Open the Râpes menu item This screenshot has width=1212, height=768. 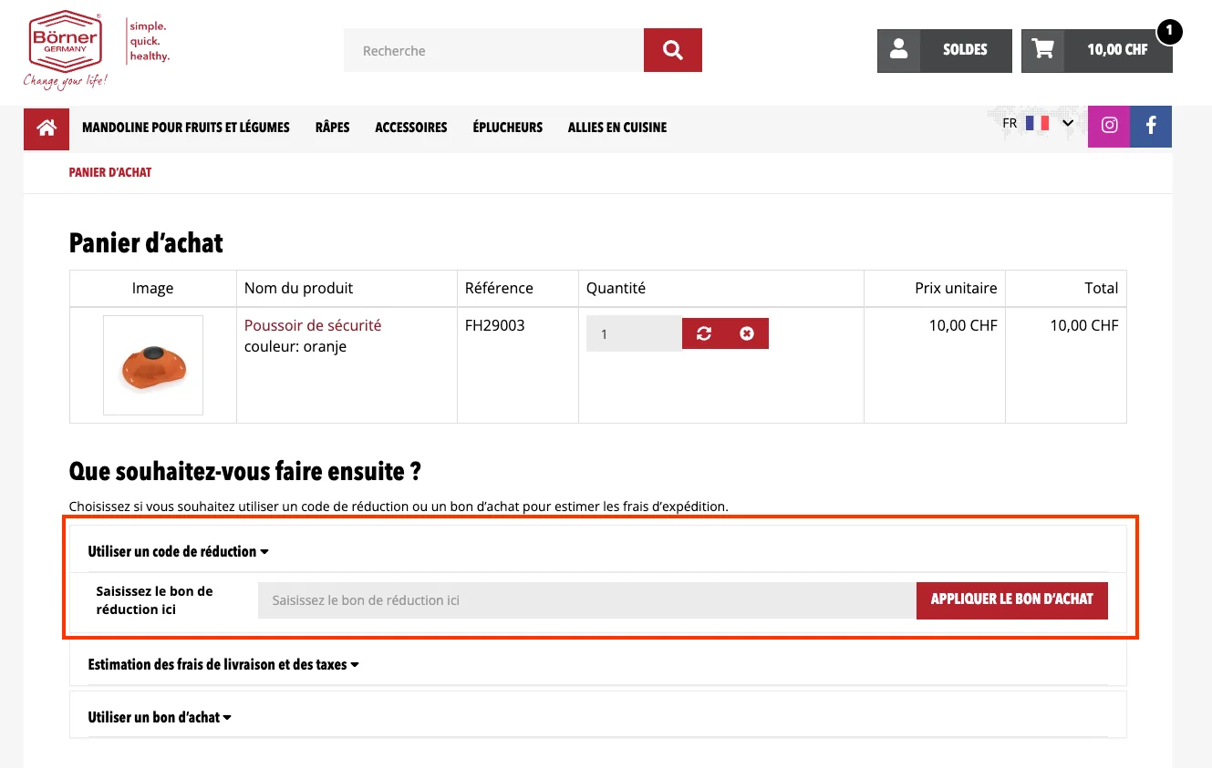pyautogui.click(x=332, y=128)
